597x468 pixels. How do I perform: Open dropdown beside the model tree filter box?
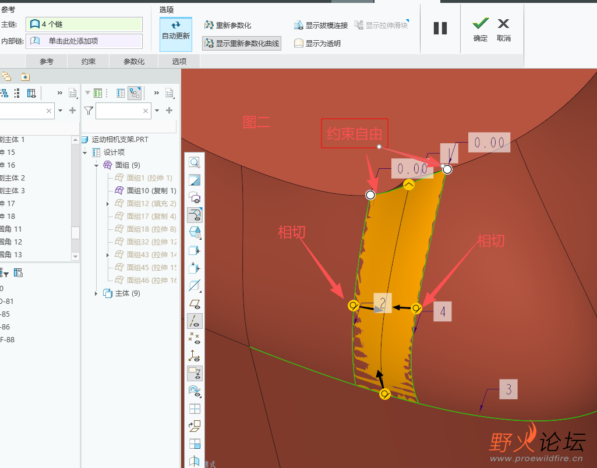(157, 111)
